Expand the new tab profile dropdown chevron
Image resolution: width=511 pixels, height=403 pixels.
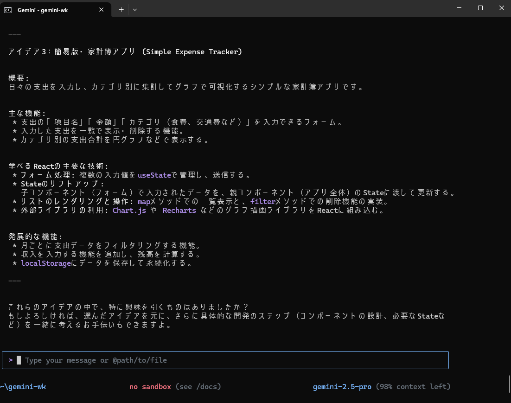[x=135, y=9]
